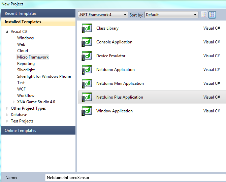This screenshot has width=226, height=182.
Task: Click the Window Application template icon
Action: [x=87, y=111]
